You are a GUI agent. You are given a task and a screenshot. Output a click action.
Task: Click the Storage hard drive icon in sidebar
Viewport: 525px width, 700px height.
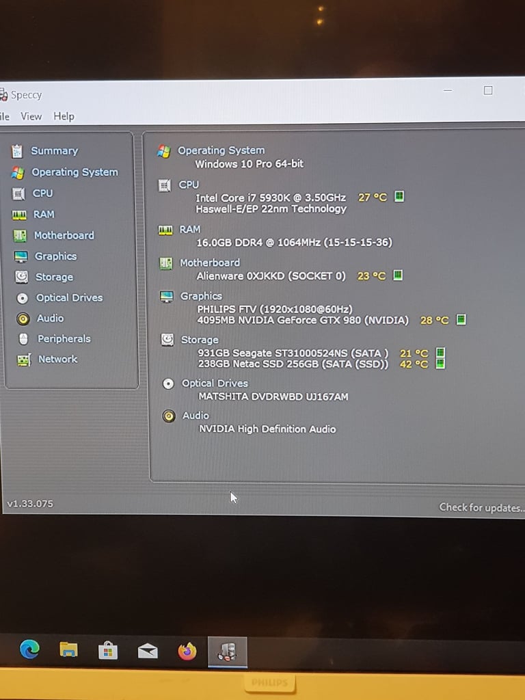coord(21,278)
